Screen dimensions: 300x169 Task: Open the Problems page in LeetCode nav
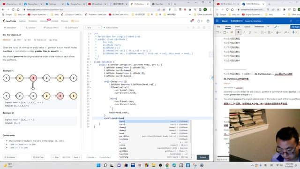pyautogui.click(x=33, y=21)
